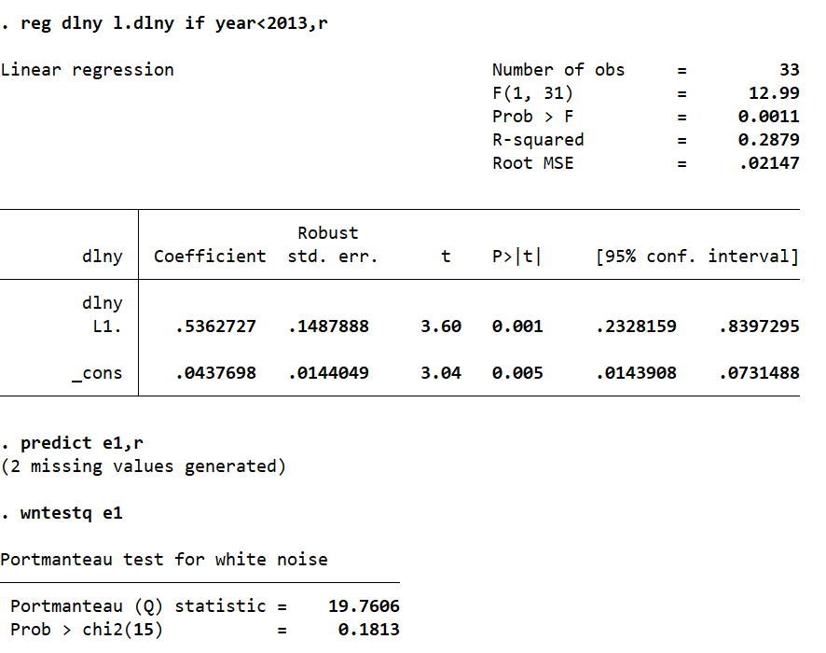This screenshot has height=653, width=826.
Task: Click the 'Robust' header label
Action: tap(327, 233)
